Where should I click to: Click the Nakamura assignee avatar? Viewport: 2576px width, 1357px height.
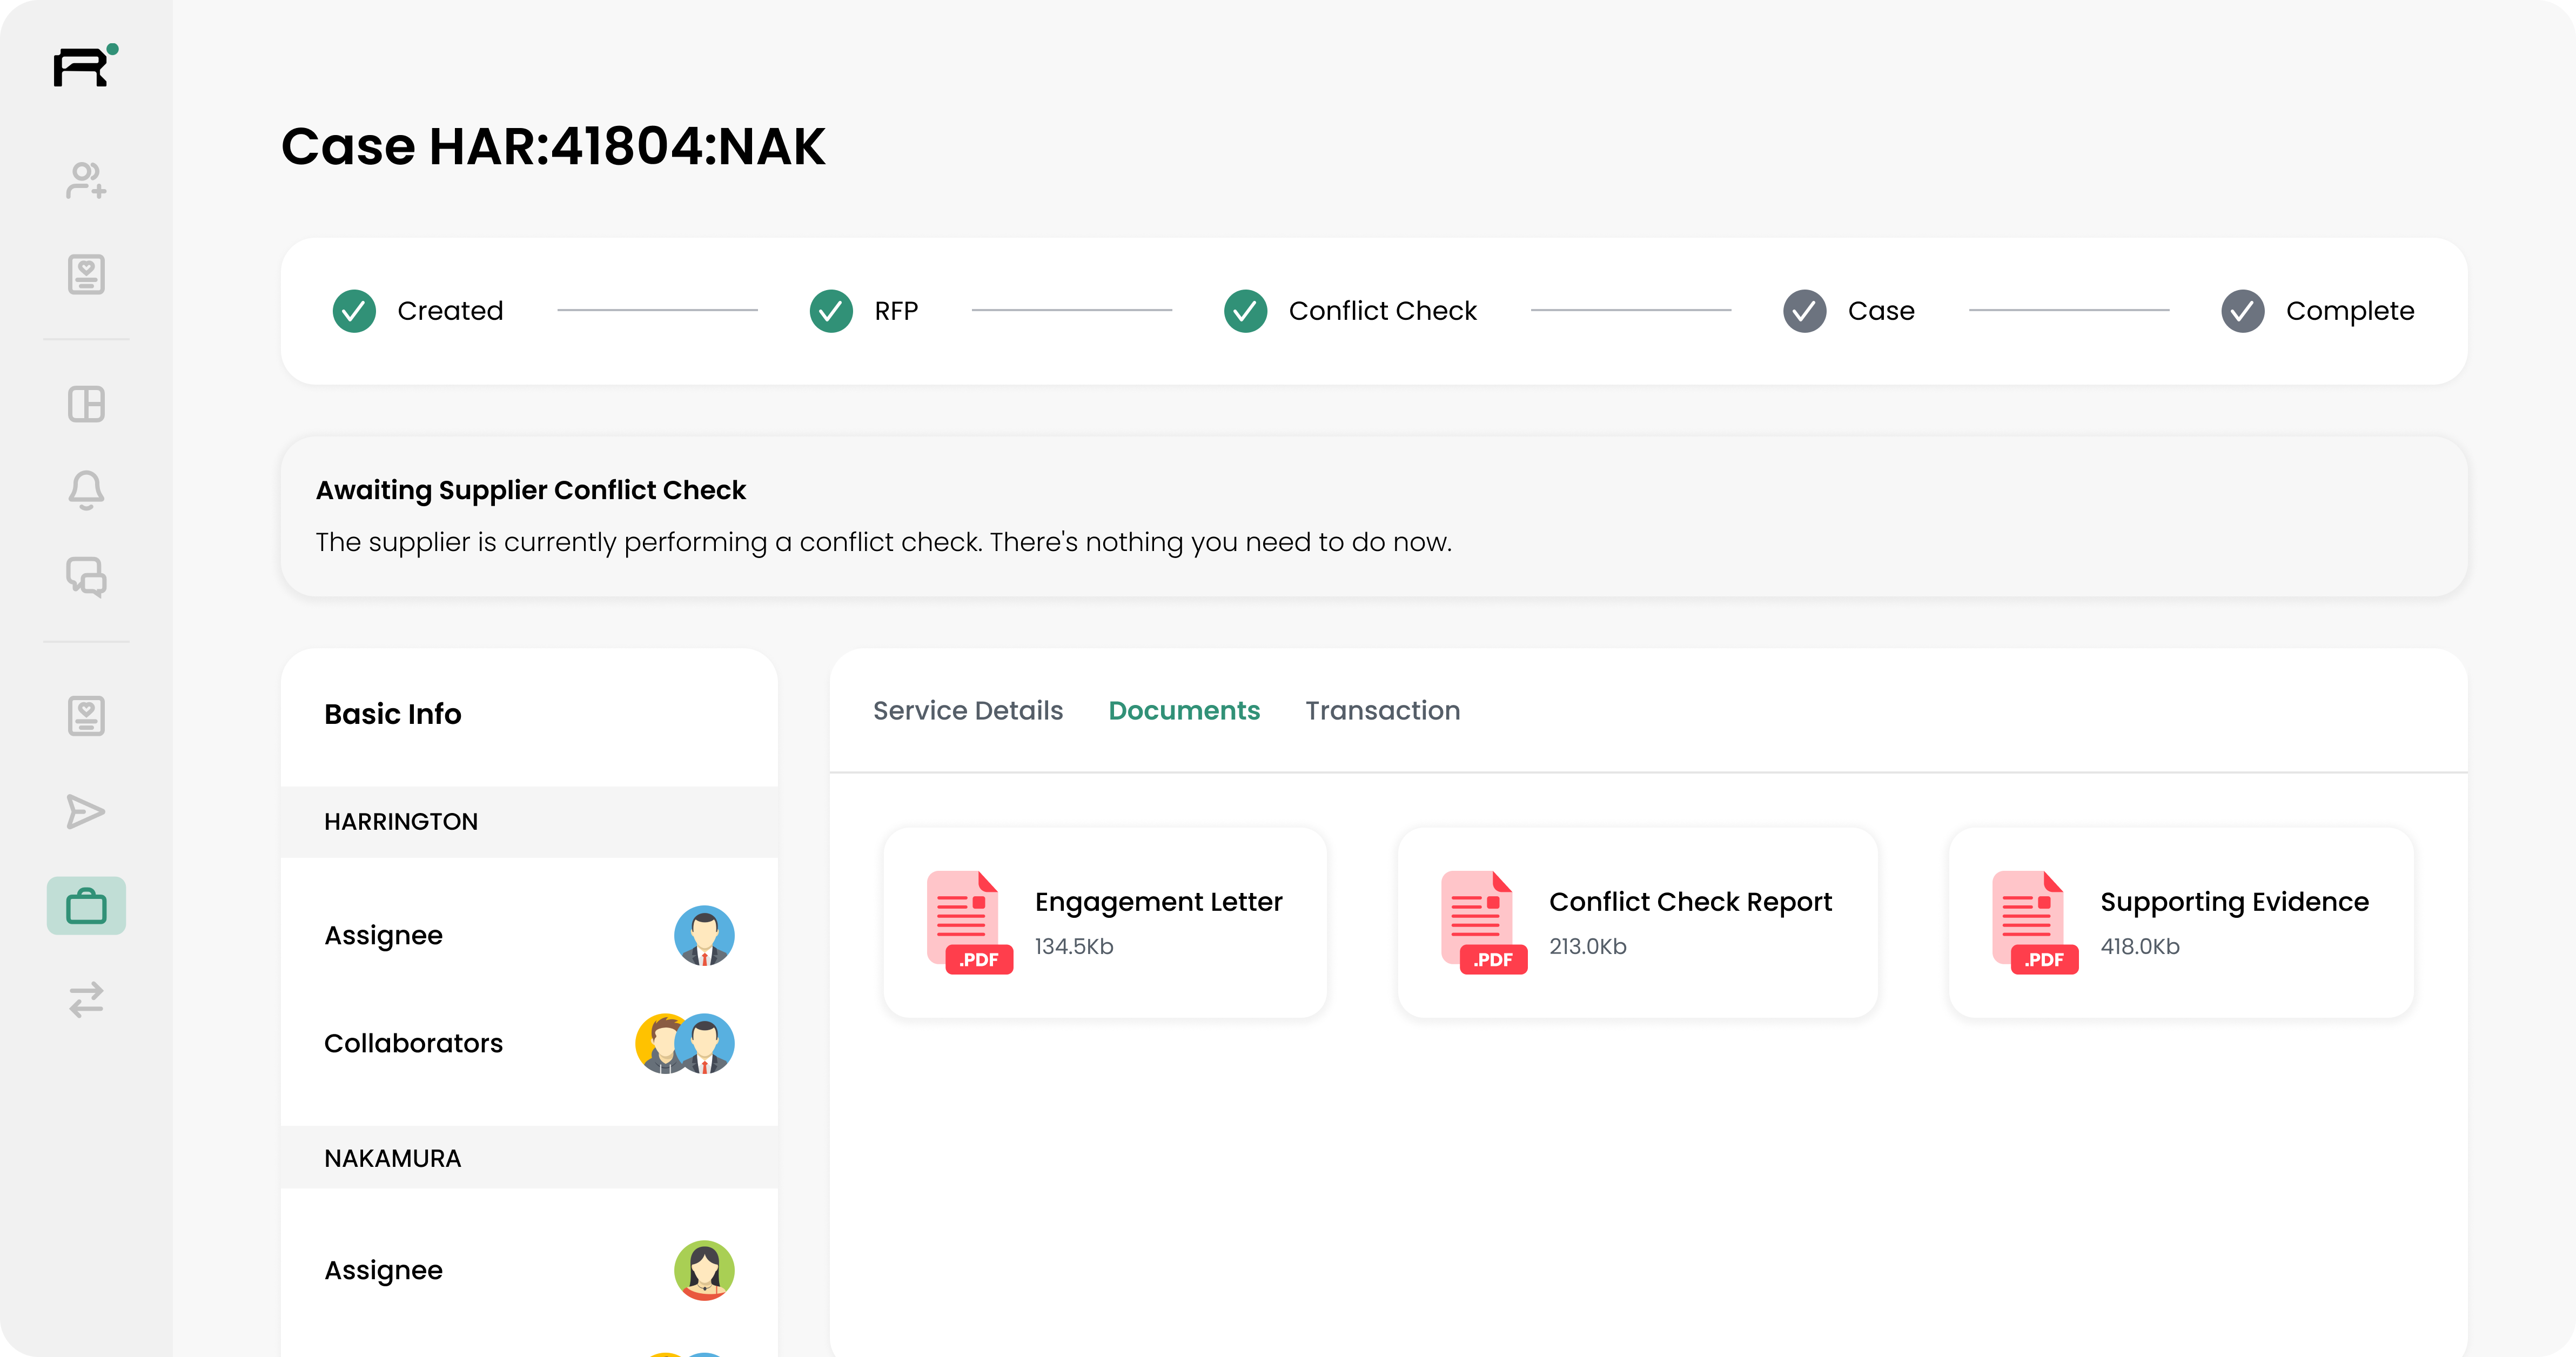tap(704, 1270)
